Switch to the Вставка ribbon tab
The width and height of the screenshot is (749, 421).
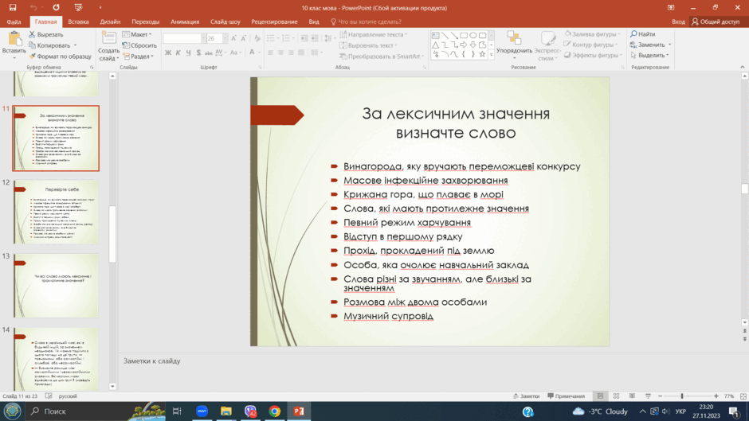click(x=78, y=21)
